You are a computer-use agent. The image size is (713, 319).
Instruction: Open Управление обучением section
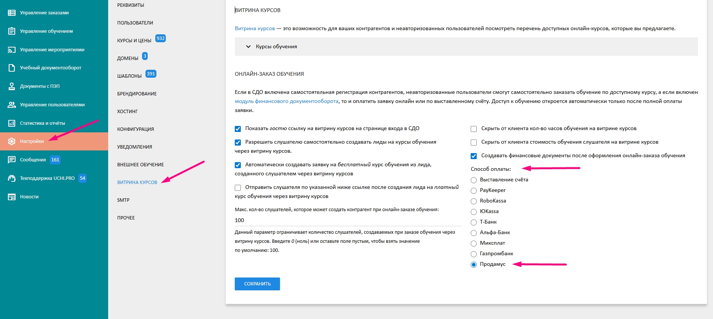[46, 31]
